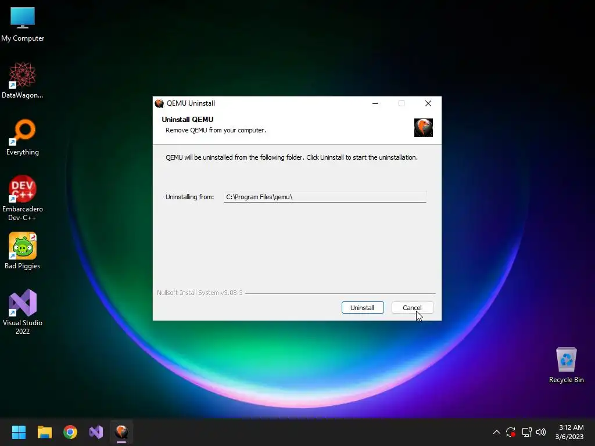This screenshot has width=595, height=446.
Task: Click the 'Uninstalling from:' label
Action: click(190, 197)
